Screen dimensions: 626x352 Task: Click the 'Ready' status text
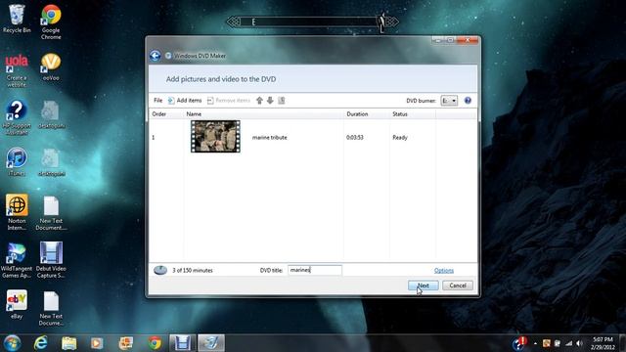(400, 137)
